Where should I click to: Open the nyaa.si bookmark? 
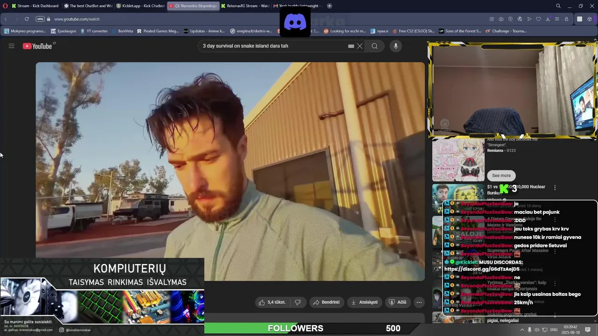379,31
